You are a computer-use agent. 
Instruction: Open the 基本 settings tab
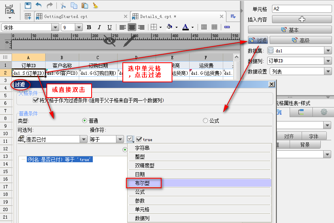[290, 30]
